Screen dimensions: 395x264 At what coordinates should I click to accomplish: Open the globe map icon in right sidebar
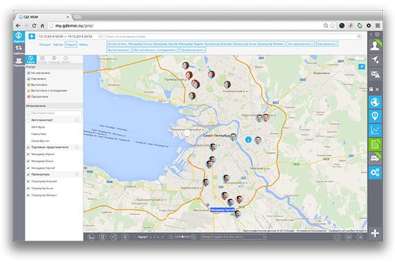pyautogui.click(x=375, y=102)
